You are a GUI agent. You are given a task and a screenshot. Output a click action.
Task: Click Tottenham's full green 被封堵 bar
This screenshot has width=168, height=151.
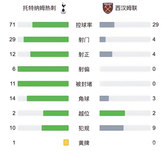(43, 84)
